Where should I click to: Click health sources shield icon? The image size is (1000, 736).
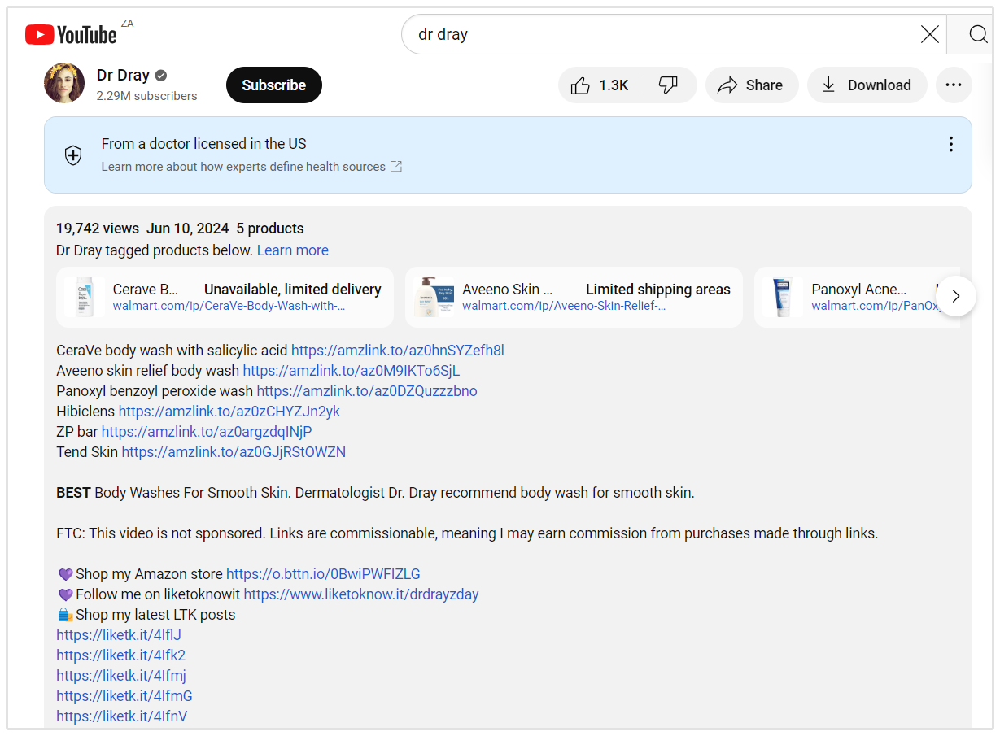(73, 155)
